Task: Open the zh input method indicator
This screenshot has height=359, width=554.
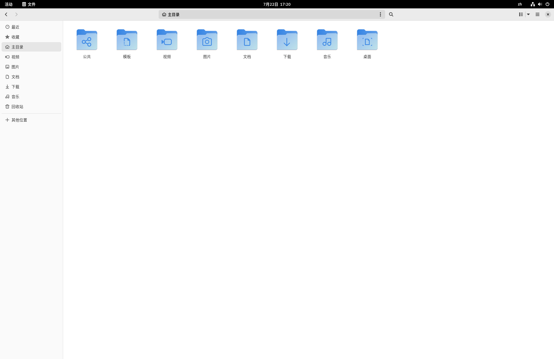Action: pyautogui.click(x=520, y=4)
